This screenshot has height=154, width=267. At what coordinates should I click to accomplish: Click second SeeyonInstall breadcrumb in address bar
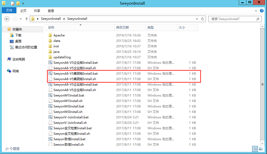(77, 19)
